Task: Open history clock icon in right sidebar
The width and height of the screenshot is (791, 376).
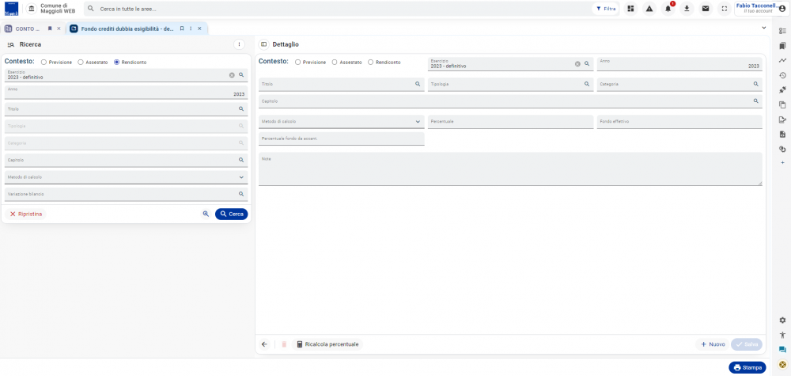Action: [782, 75]
